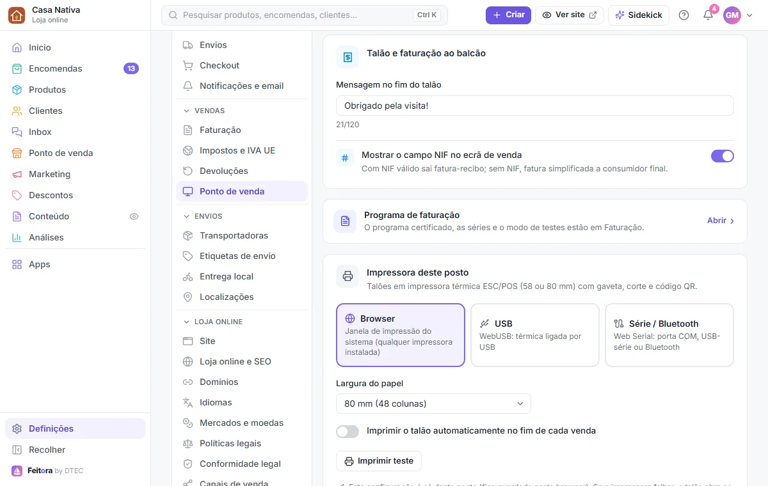
Task: Select the Browser printer option
Action: (401, 335)
